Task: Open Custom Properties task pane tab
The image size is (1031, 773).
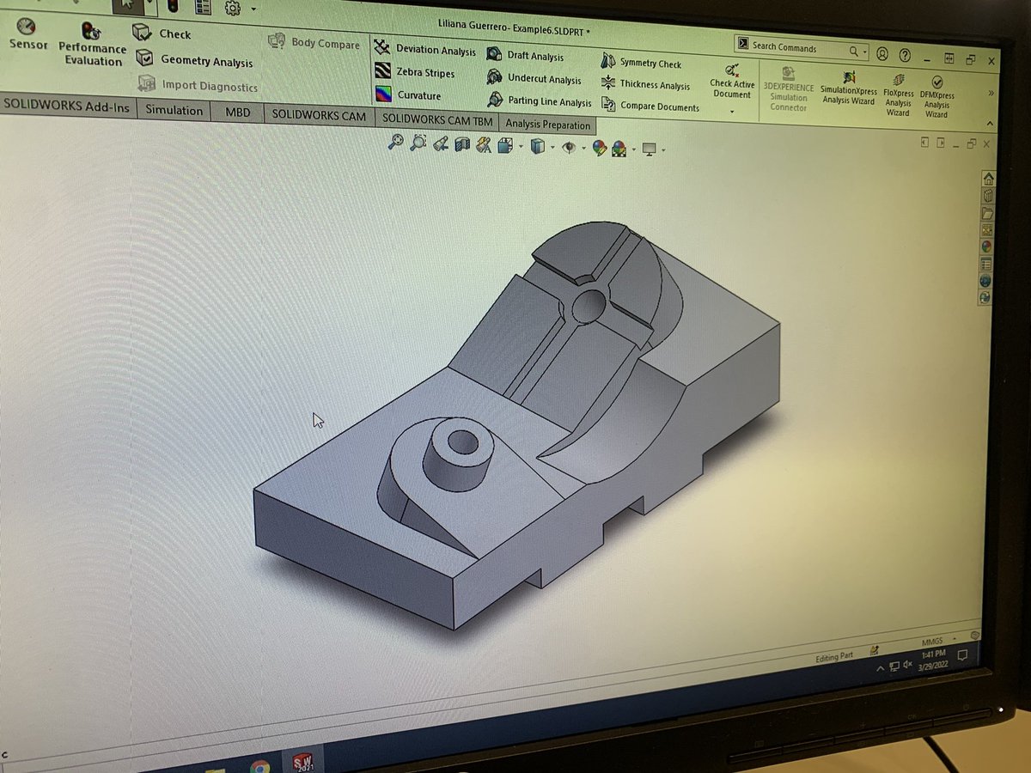Action: 986,263
